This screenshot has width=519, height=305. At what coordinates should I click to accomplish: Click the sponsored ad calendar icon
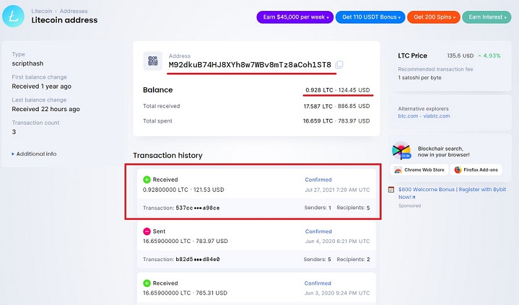[x=391, y=189]
